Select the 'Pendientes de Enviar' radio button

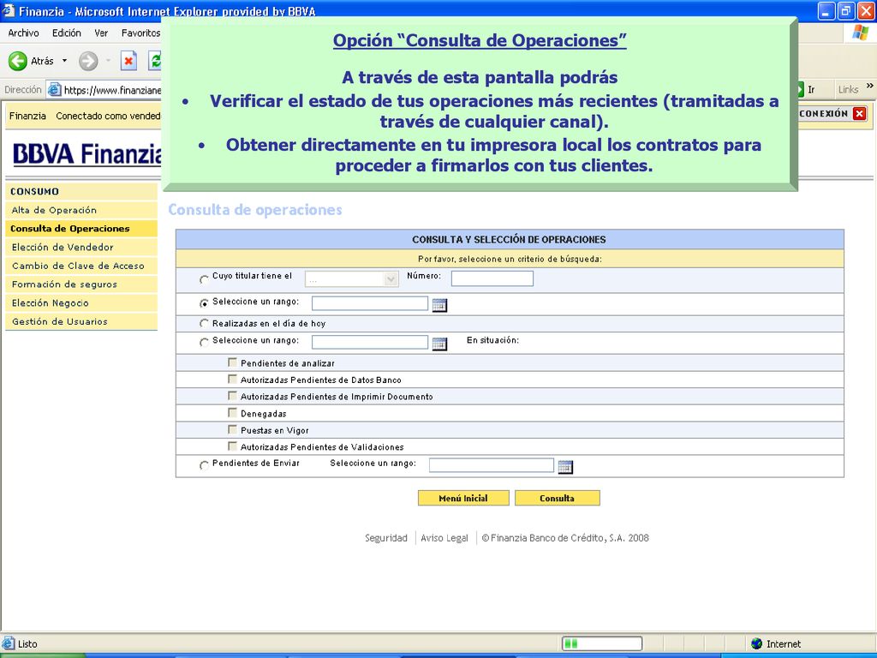click(204, 465)
